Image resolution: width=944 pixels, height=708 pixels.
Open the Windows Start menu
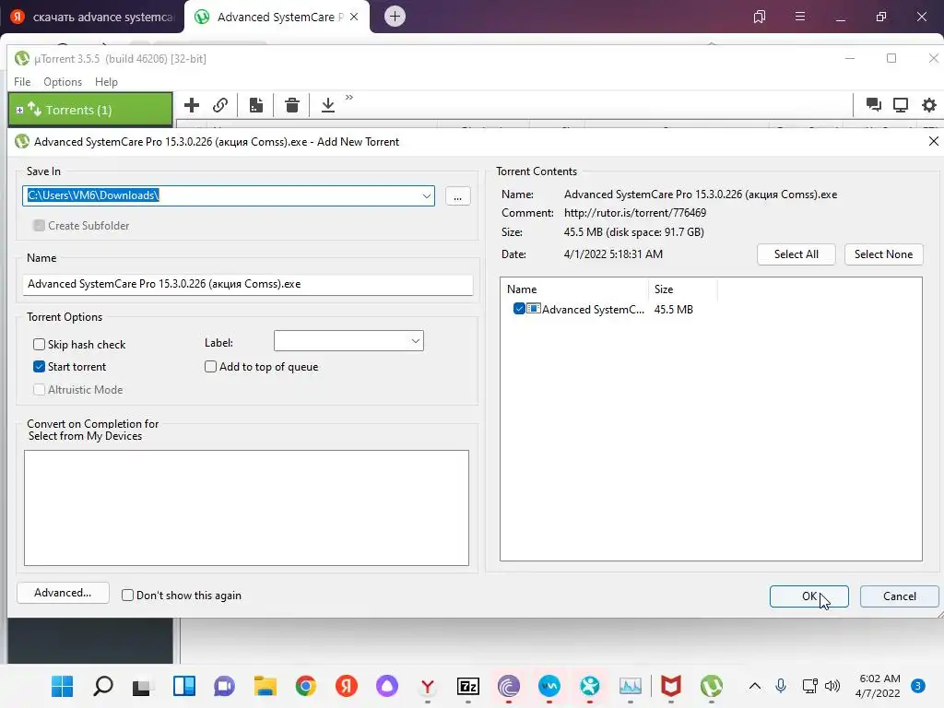62,686
